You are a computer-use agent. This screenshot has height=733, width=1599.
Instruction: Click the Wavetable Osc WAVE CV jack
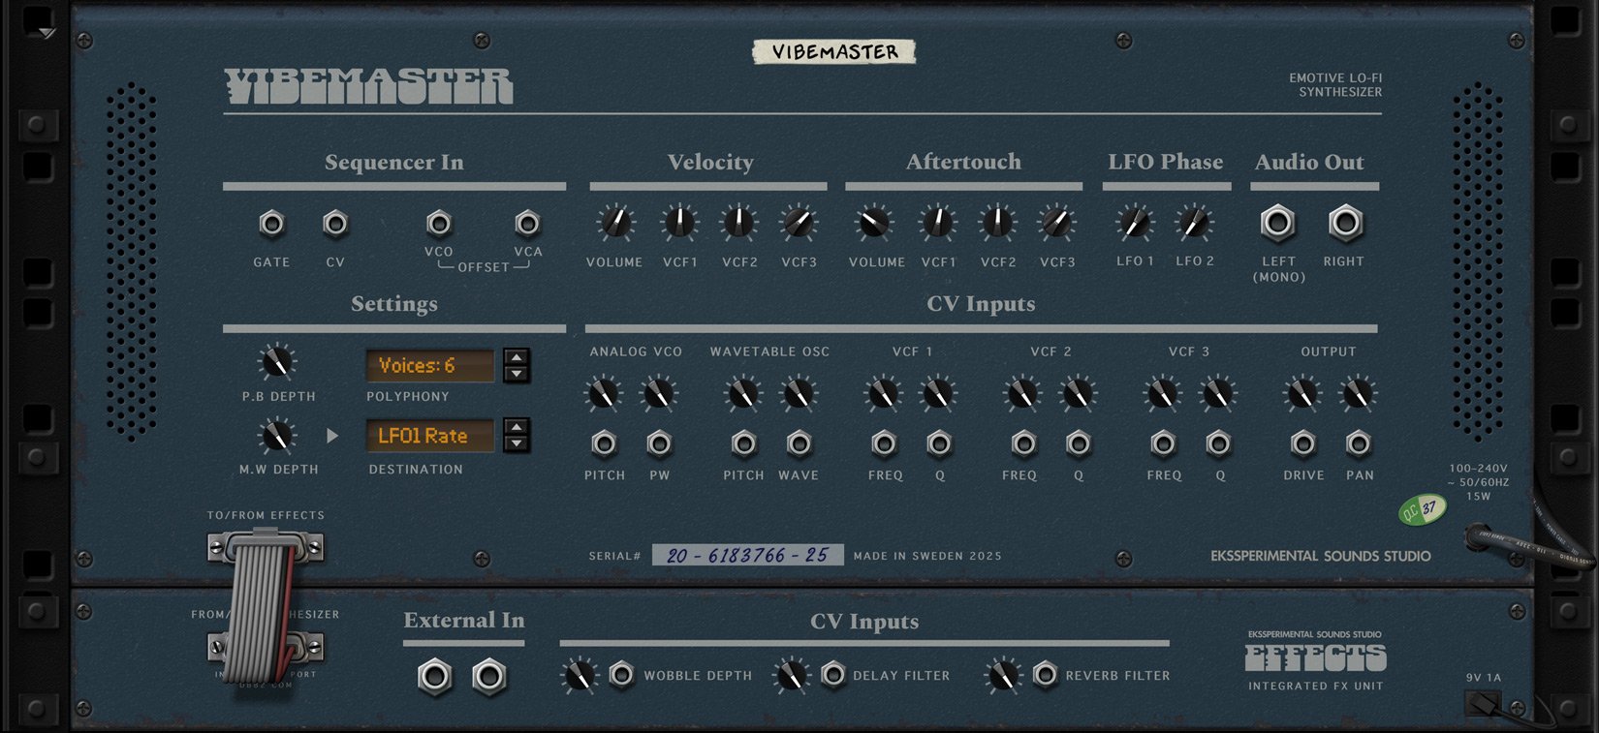[x=799, y=443]
